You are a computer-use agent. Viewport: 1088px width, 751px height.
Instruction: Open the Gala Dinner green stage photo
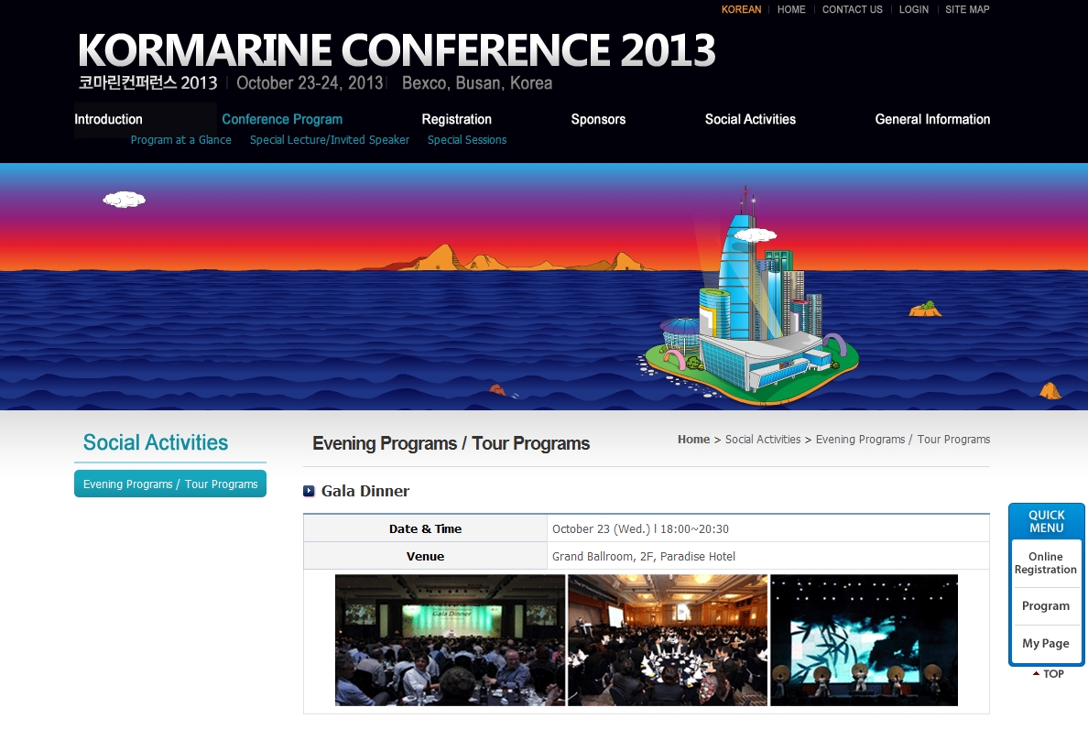pos(450,640)
